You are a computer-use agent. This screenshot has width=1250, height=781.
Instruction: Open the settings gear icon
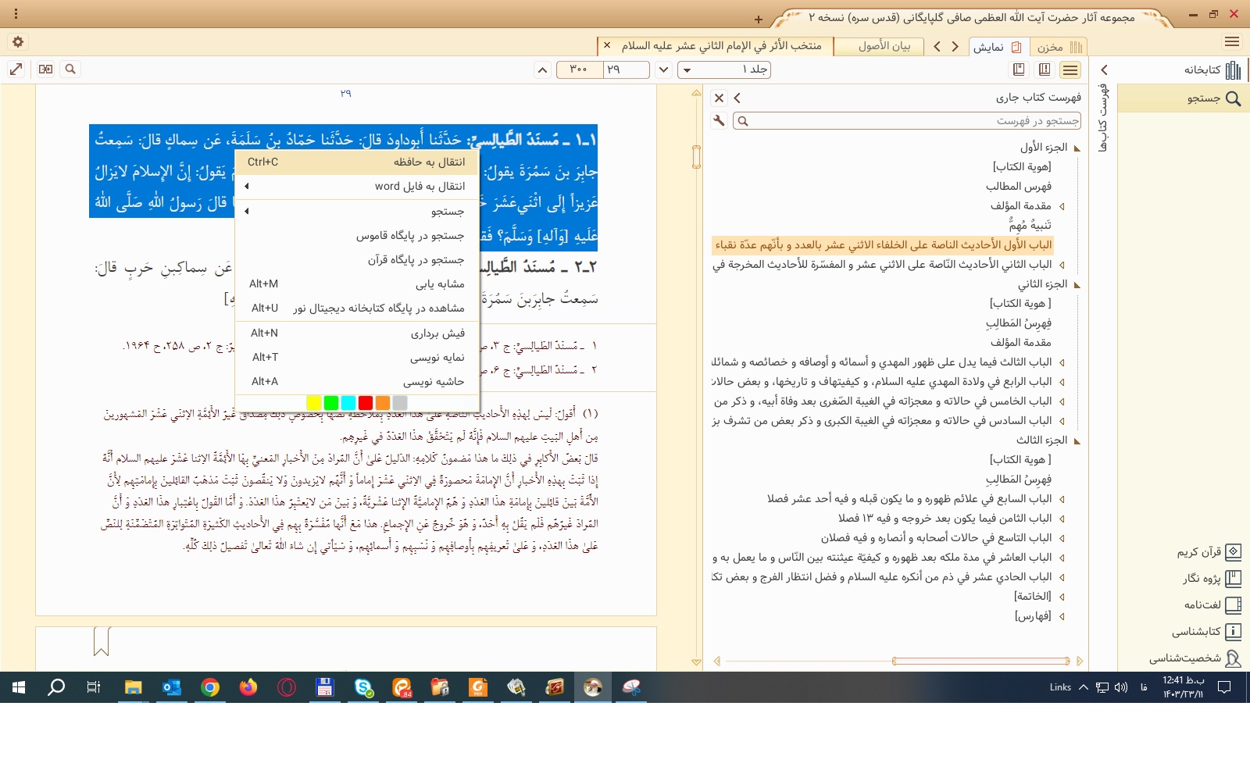coord(18,42)
